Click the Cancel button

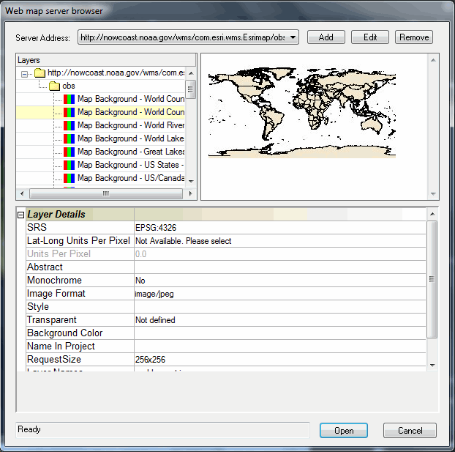coord(410,430)
